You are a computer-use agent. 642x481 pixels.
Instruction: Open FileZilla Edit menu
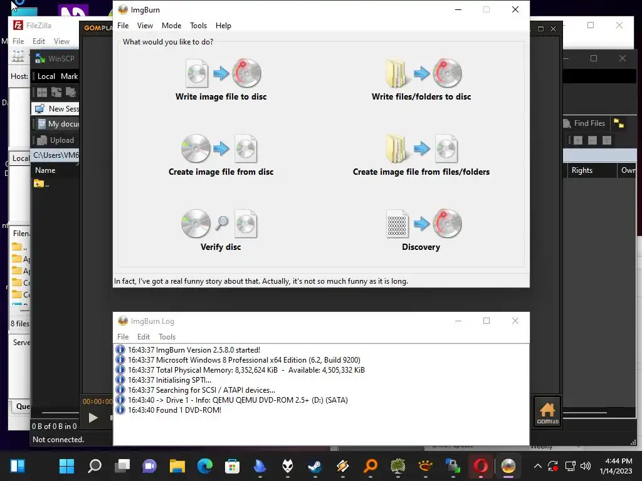[x=39, y=41]
